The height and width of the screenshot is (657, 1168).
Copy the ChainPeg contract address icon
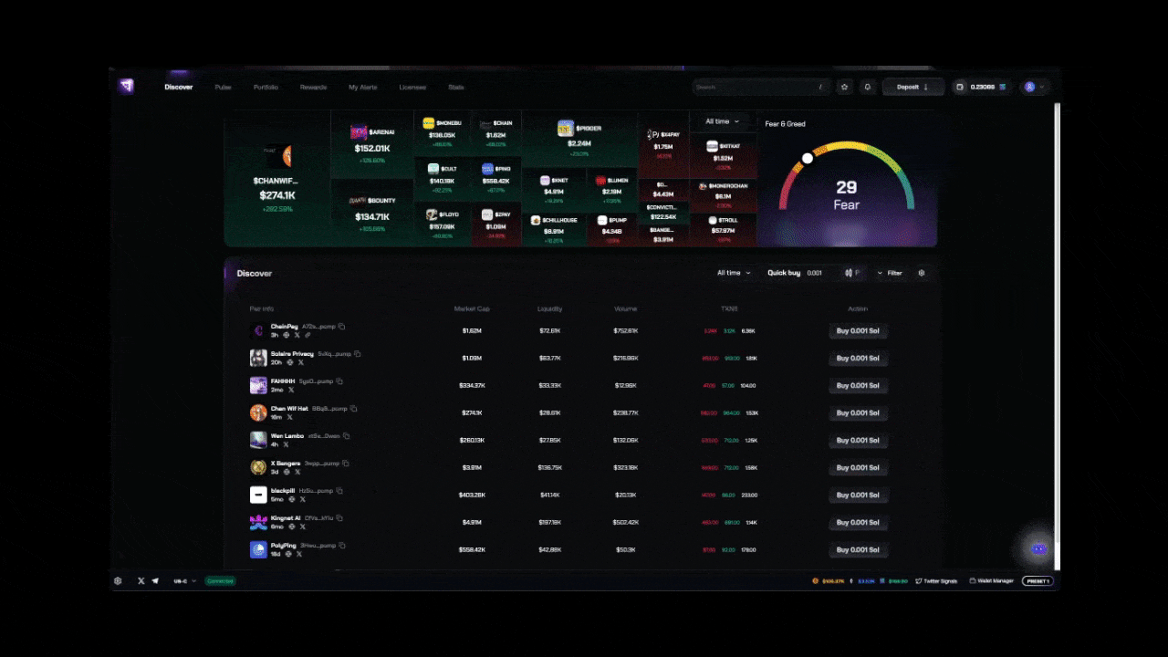point(342,326)
